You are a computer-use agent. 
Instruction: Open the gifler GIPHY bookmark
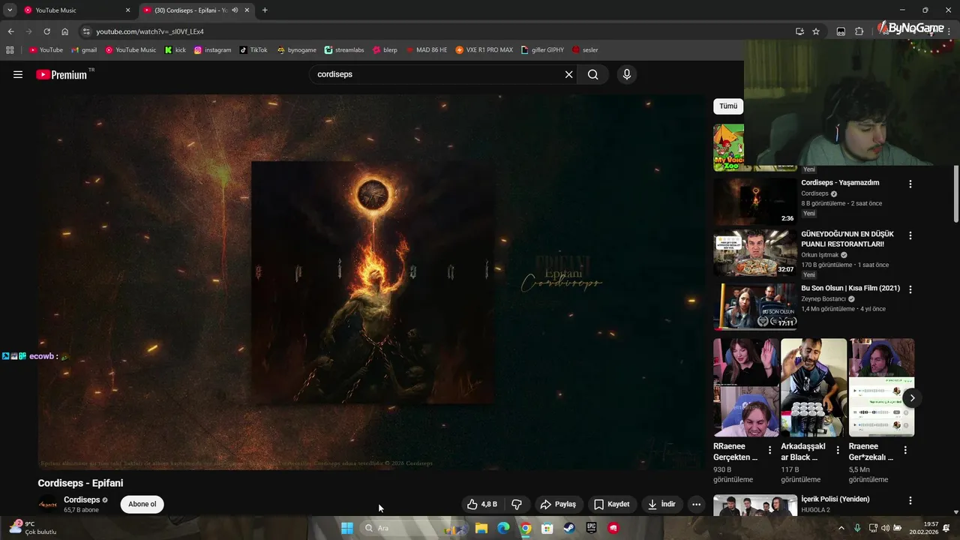click(x=542, y=50)
